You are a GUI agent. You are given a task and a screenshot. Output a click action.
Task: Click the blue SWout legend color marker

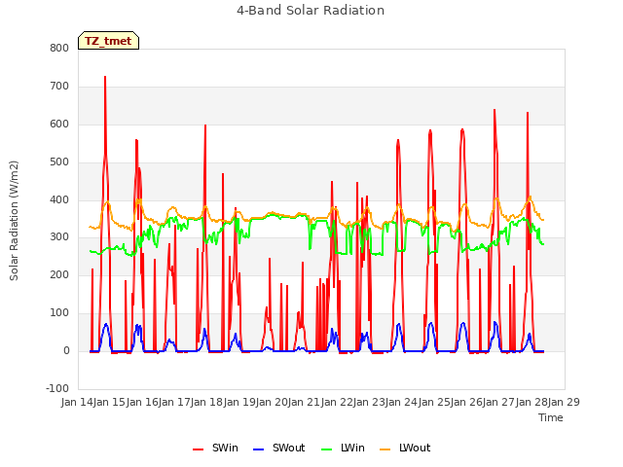coord(258,449)
